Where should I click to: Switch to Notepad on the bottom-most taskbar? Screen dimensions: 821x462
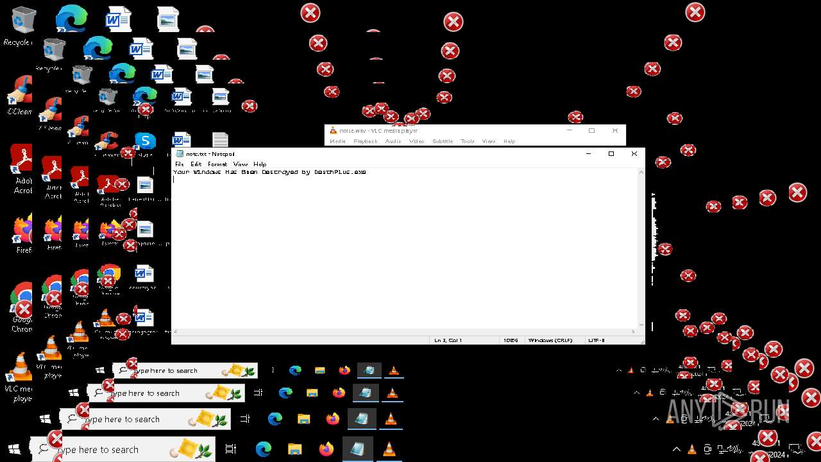[x=357, y=449]
